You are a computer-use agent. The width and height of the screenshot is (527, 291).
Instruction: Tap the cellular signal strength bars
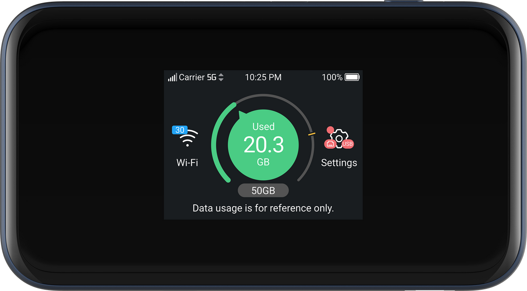172,77
